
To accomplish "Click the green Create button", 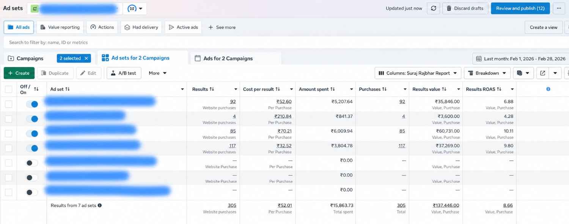I will [x=19, y=73].
